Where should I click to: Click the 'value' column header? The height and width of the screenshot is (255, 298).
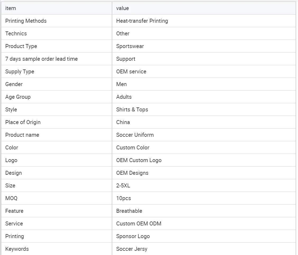pos(123,8)
